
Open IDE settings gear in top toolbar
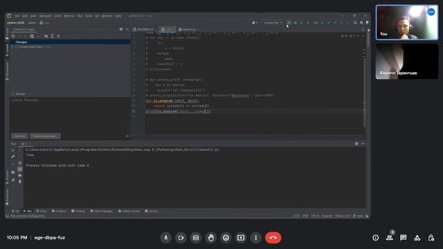tap(361, 23)
